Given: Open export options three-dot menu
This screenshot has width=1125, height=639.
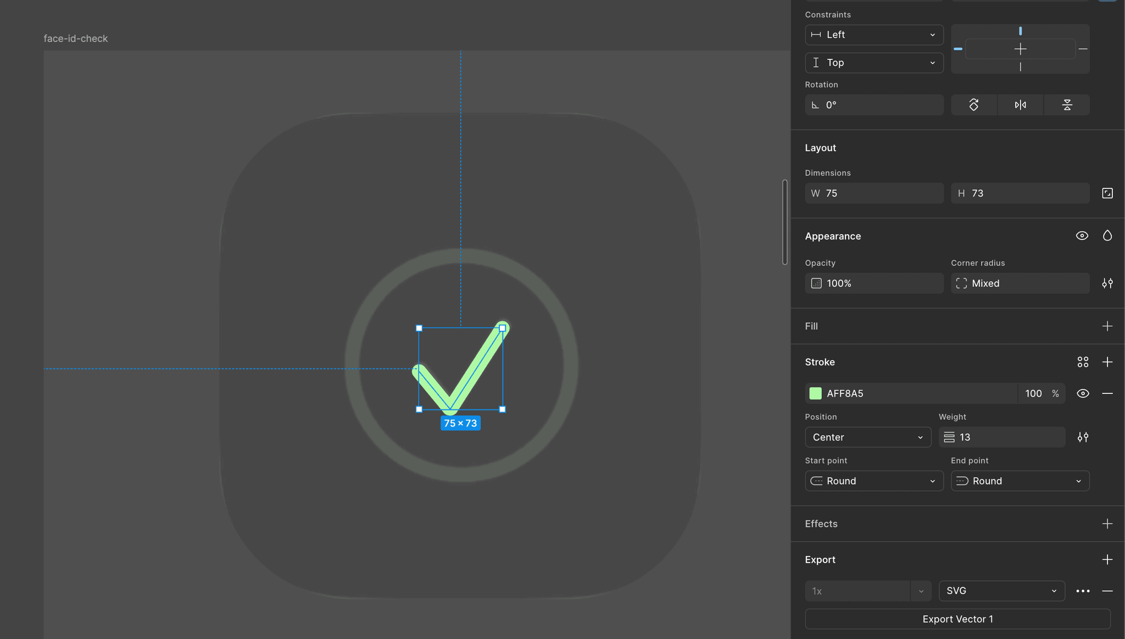Looking at the screenshot, I should point(1083,591).
